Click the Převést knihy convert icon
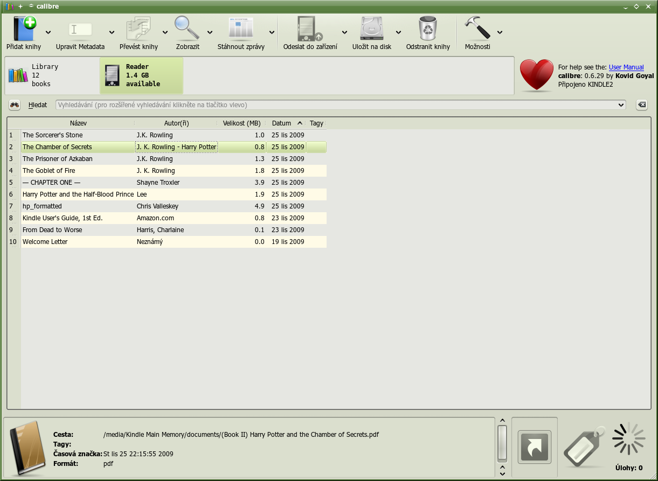This screenshot has width=658, height=481. 138,29
